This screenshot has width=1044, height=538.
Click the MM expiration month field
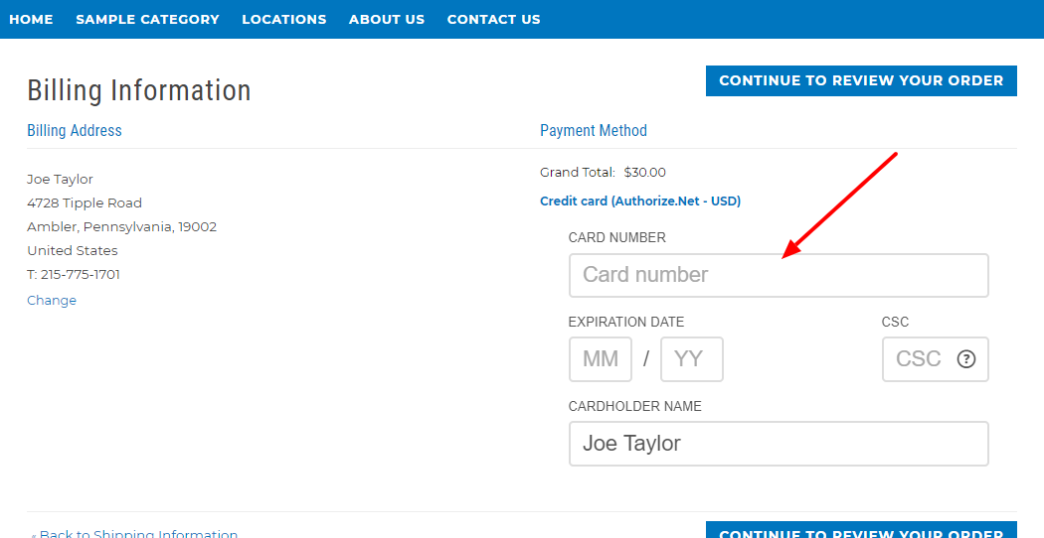pos(600,359)
